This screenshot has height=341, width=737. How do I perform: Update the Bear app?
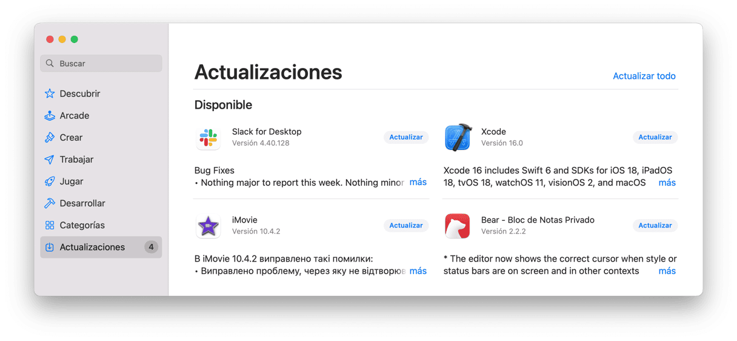655,225
